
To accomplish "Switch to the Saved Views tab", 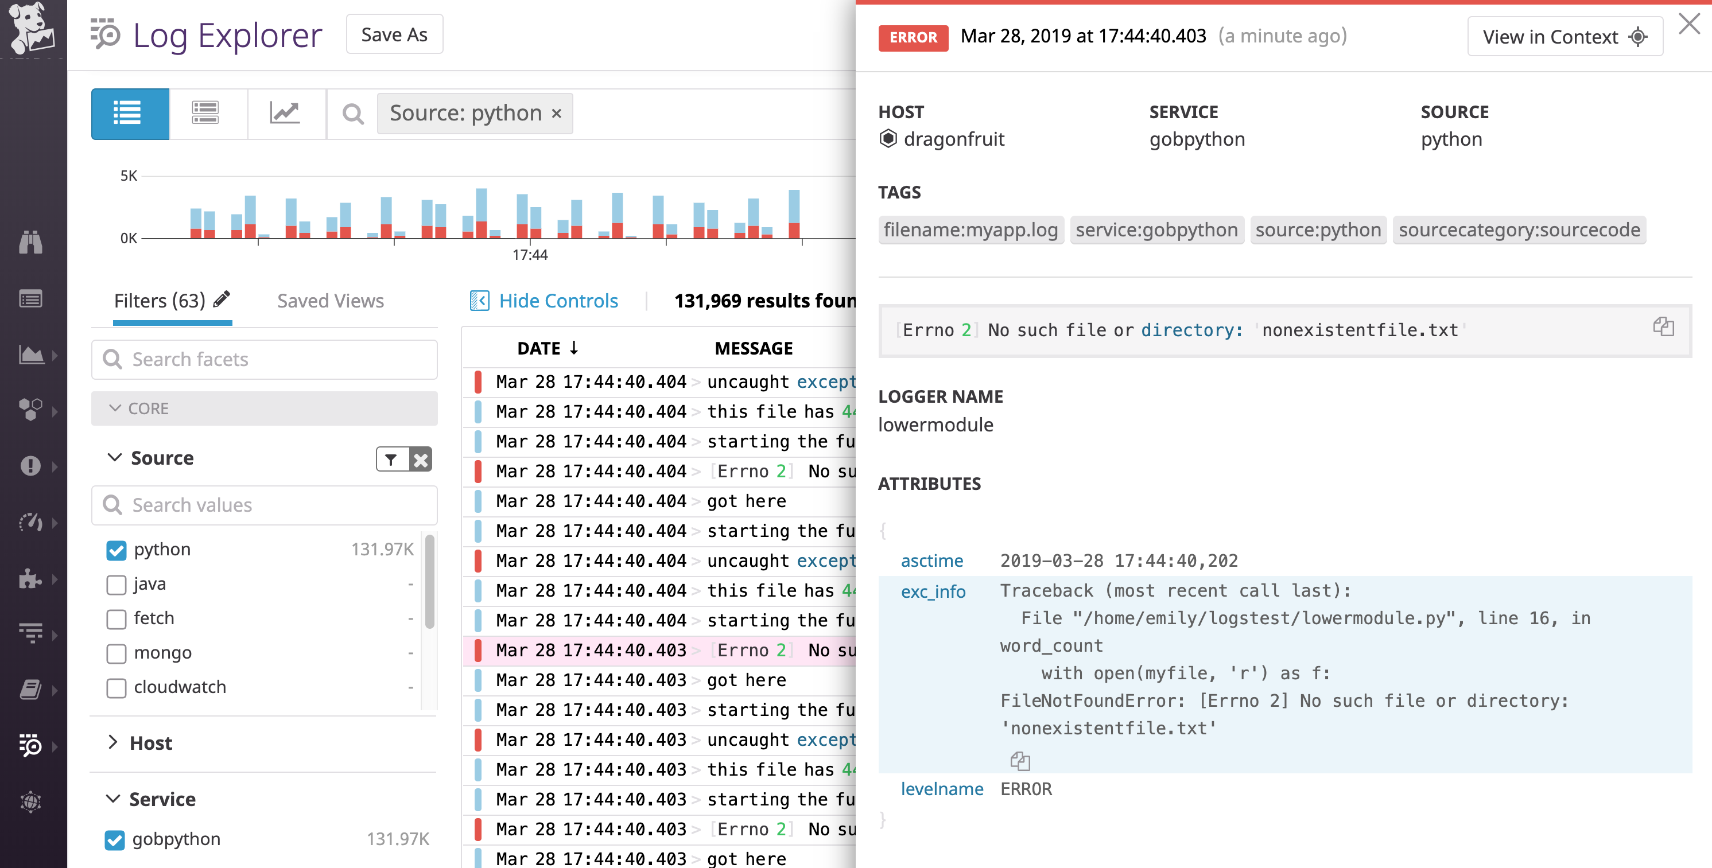I will (329, 300).
